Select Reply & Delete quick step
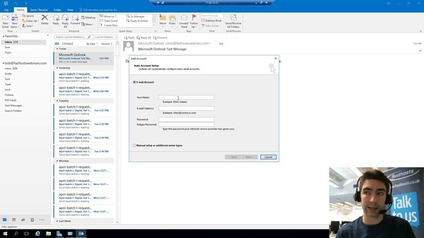Screen dimensions: 424x238 (x=137, y=20)
